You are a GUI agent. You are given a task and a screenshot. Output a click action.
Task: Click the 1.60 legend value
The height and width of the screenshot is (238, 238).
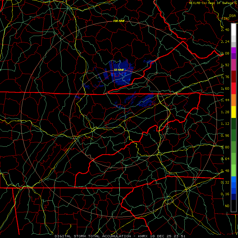point(225,89)
